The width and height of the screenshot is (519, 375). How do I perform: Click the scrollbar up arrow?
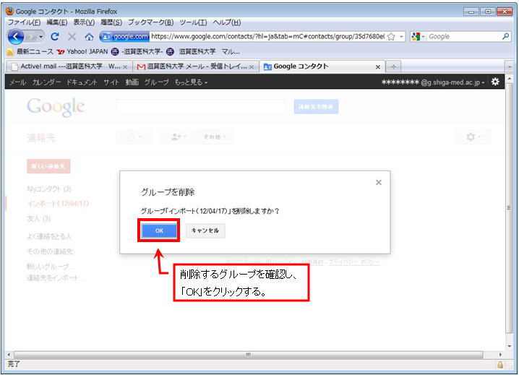[510, 79]
